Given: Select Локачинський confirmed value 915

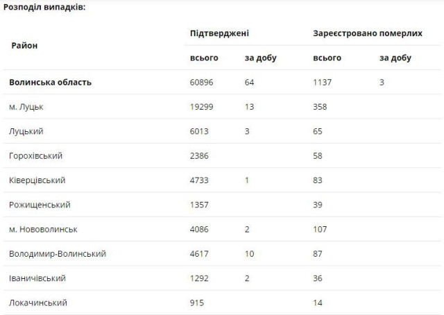Looking at the screenshot, I should click(x=197, y=303).
